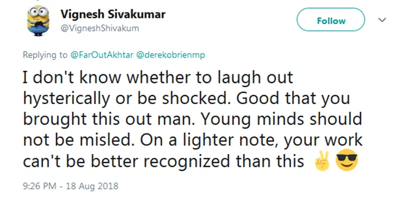Click the victory hand emoji

click(322, 160)
